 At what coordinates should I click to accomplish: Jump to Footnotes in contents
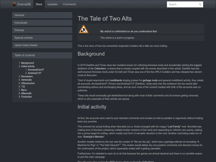pyautogui.click(x=26, y=97)
